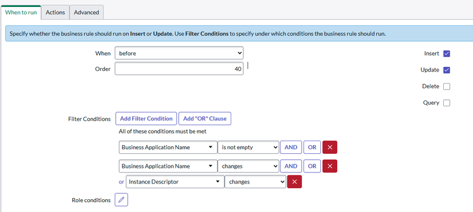473x212 pixels.
Task: Open field dropdown on second Business Application Name row
Action: coord(168,166)
